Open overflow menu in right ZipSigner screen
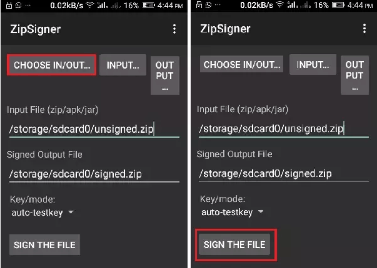Screen dimensions: 377x268 [364, 29]
